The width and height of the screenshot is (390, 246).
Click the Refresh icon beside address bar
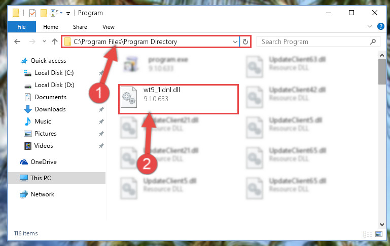click(245, 42)
